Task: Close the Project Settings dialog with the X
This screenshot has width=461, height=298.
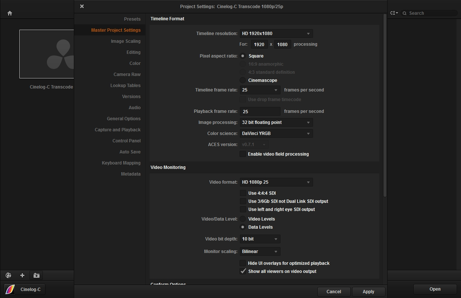Action: [x=82, y=6]
